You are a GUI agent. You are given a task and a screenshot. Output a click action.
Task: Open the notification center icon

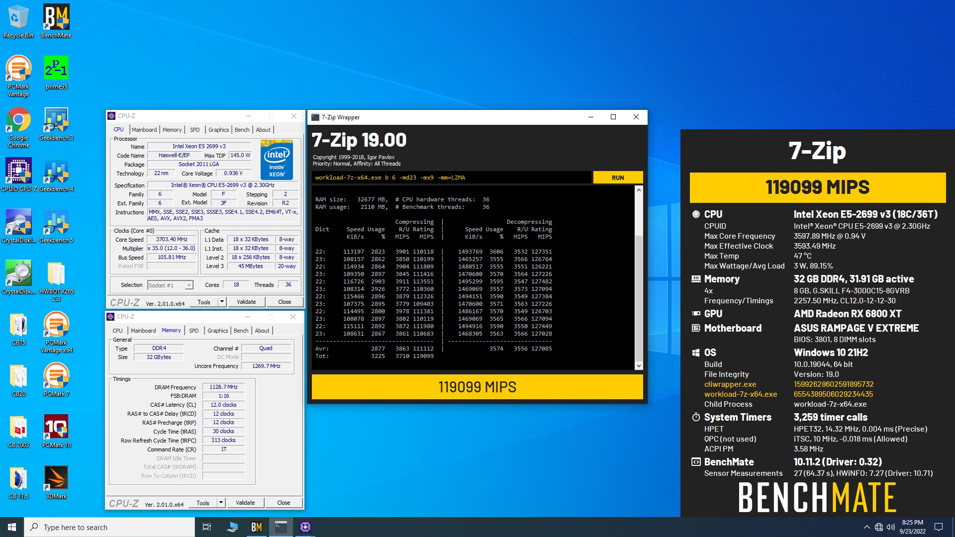[939, 527]
